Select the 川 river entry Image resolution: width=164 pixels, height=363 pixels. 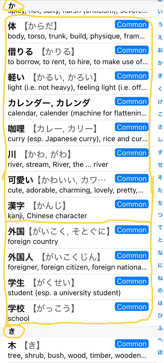(77, 159)
